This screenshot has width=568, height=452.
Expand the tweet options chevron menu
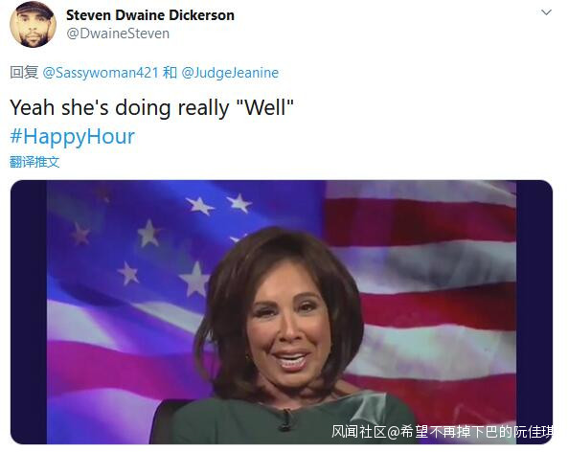(x=546, y=12)
